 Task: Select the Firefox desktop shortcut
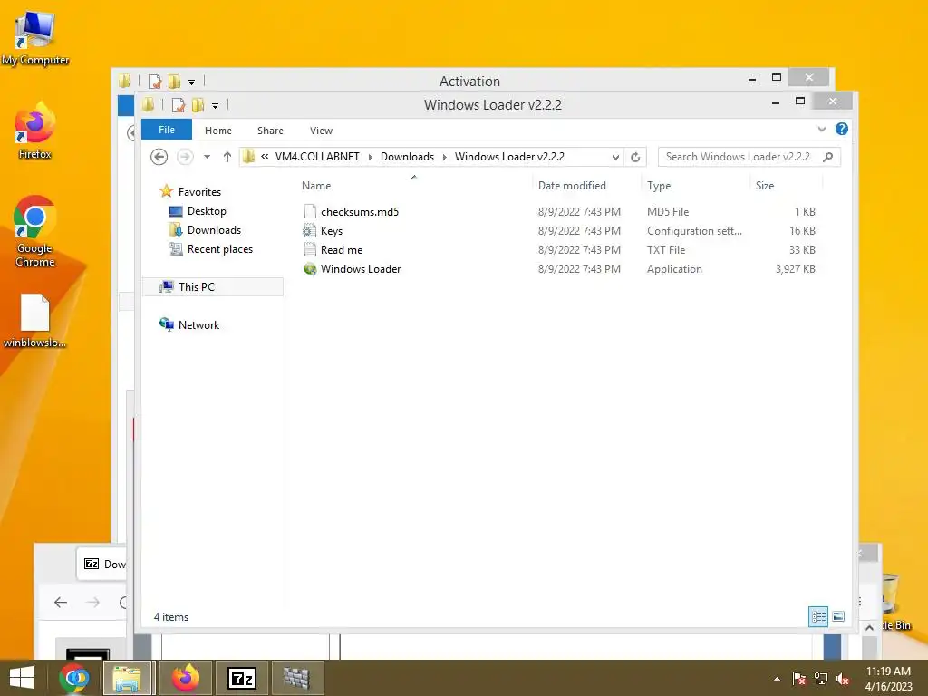pyautogui.click(x=35, y=131)
